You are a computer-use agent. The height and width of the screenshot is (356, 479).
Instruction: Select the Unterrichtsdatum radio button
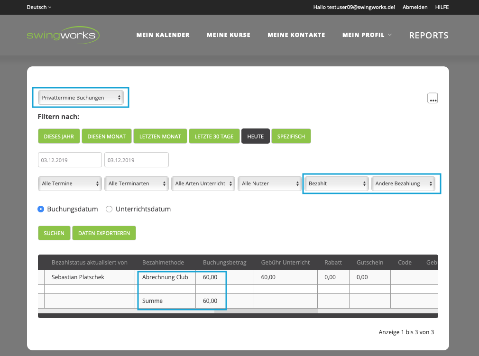[x=109, y=209]
